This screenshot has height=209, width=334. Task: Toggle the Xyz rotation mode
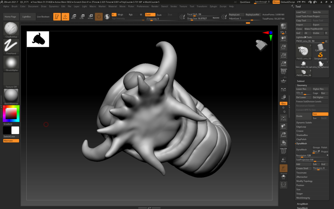(283, 104)
